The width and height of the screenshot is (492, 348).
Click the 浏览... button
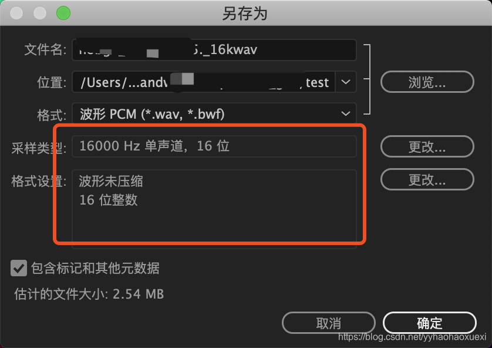point(427,82)
